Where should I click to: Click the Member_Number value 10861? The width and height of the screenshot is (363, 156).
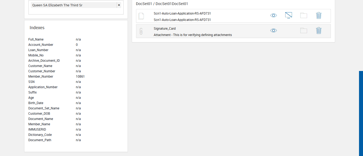point(80,77)
